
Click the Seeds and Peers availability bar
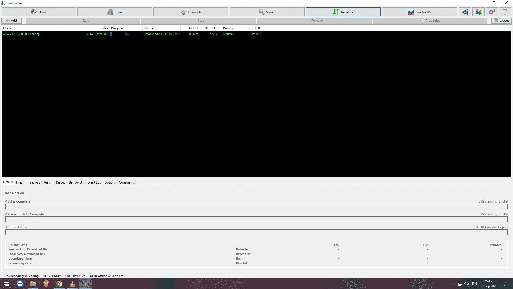[256, 232]
